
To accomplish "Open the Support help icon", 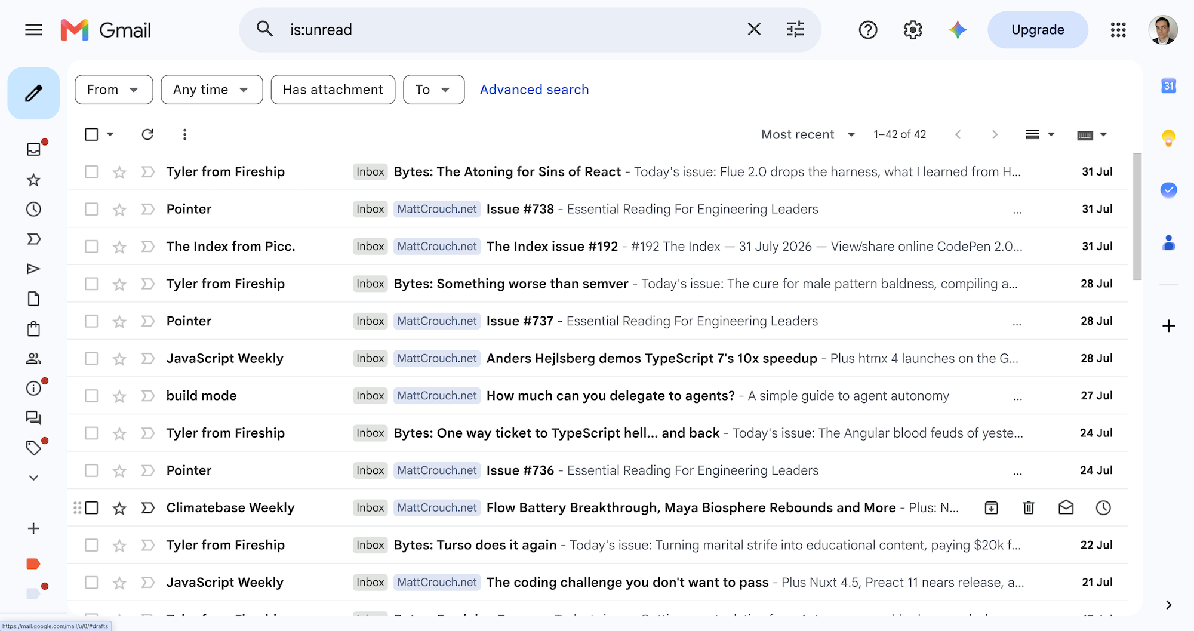I will (868, 30).
